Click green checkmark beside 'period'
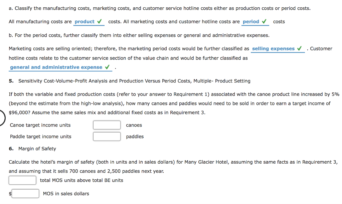Image resolution: width=342 pixels, height=204 pixels. point(264,21)
